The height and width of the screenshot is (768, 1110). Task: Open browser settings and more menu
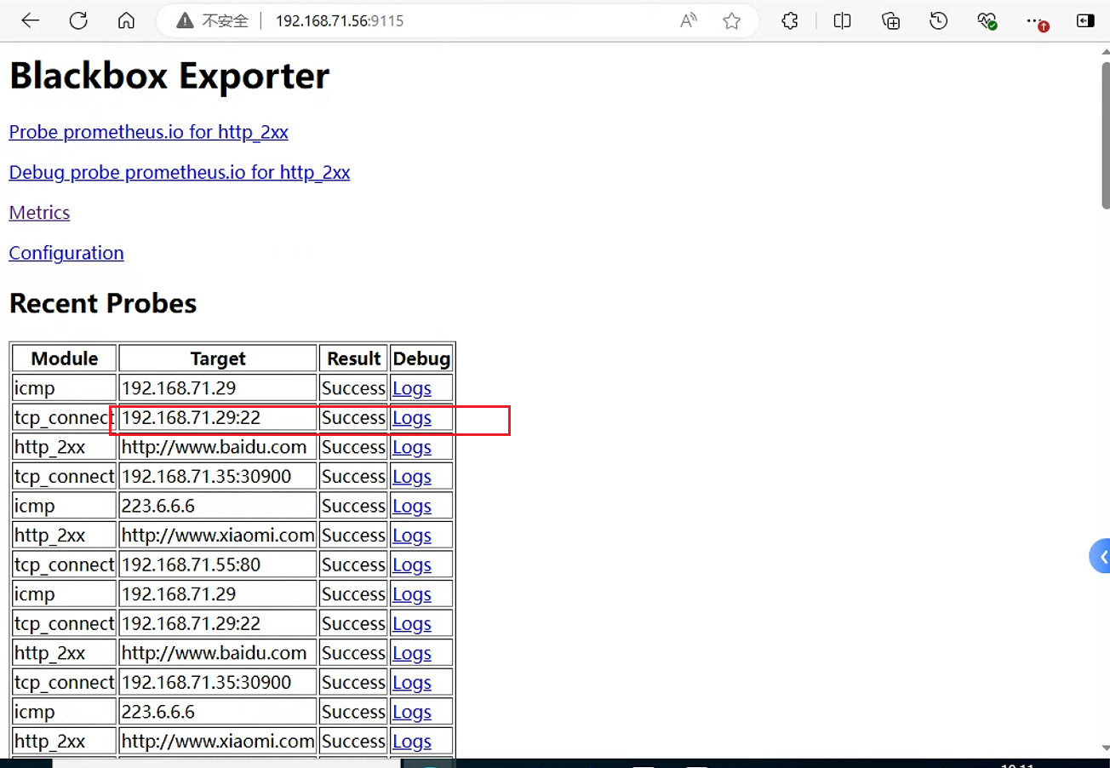(1036, 21)
